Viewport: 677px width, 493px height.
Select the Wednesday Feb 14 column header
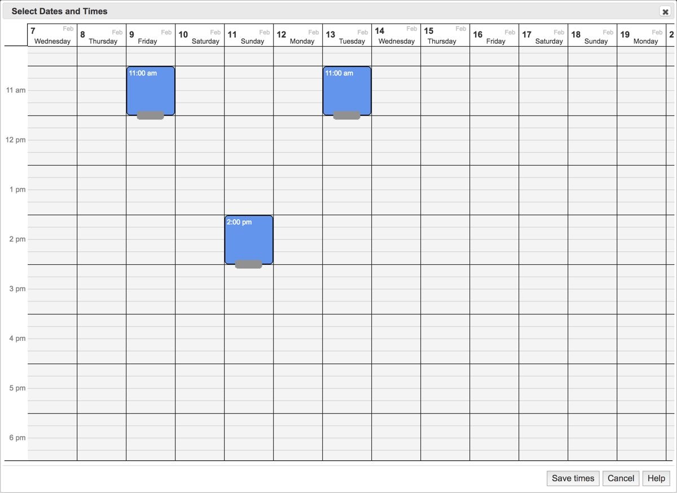point(396,35)
